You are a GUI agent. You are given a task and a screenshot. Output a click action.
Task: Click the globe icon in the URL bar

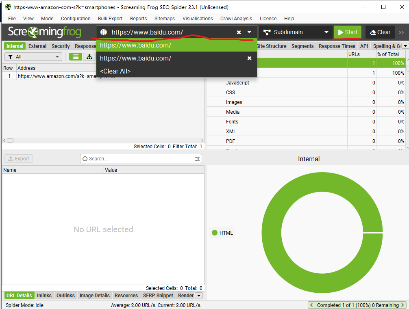pos(104,32)
